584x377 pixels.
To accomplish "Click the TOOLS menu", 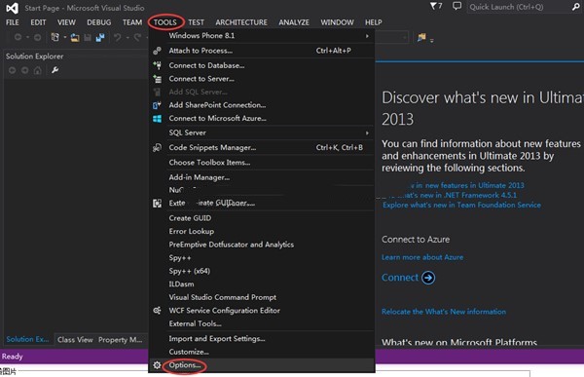I will tap(165, 22).
